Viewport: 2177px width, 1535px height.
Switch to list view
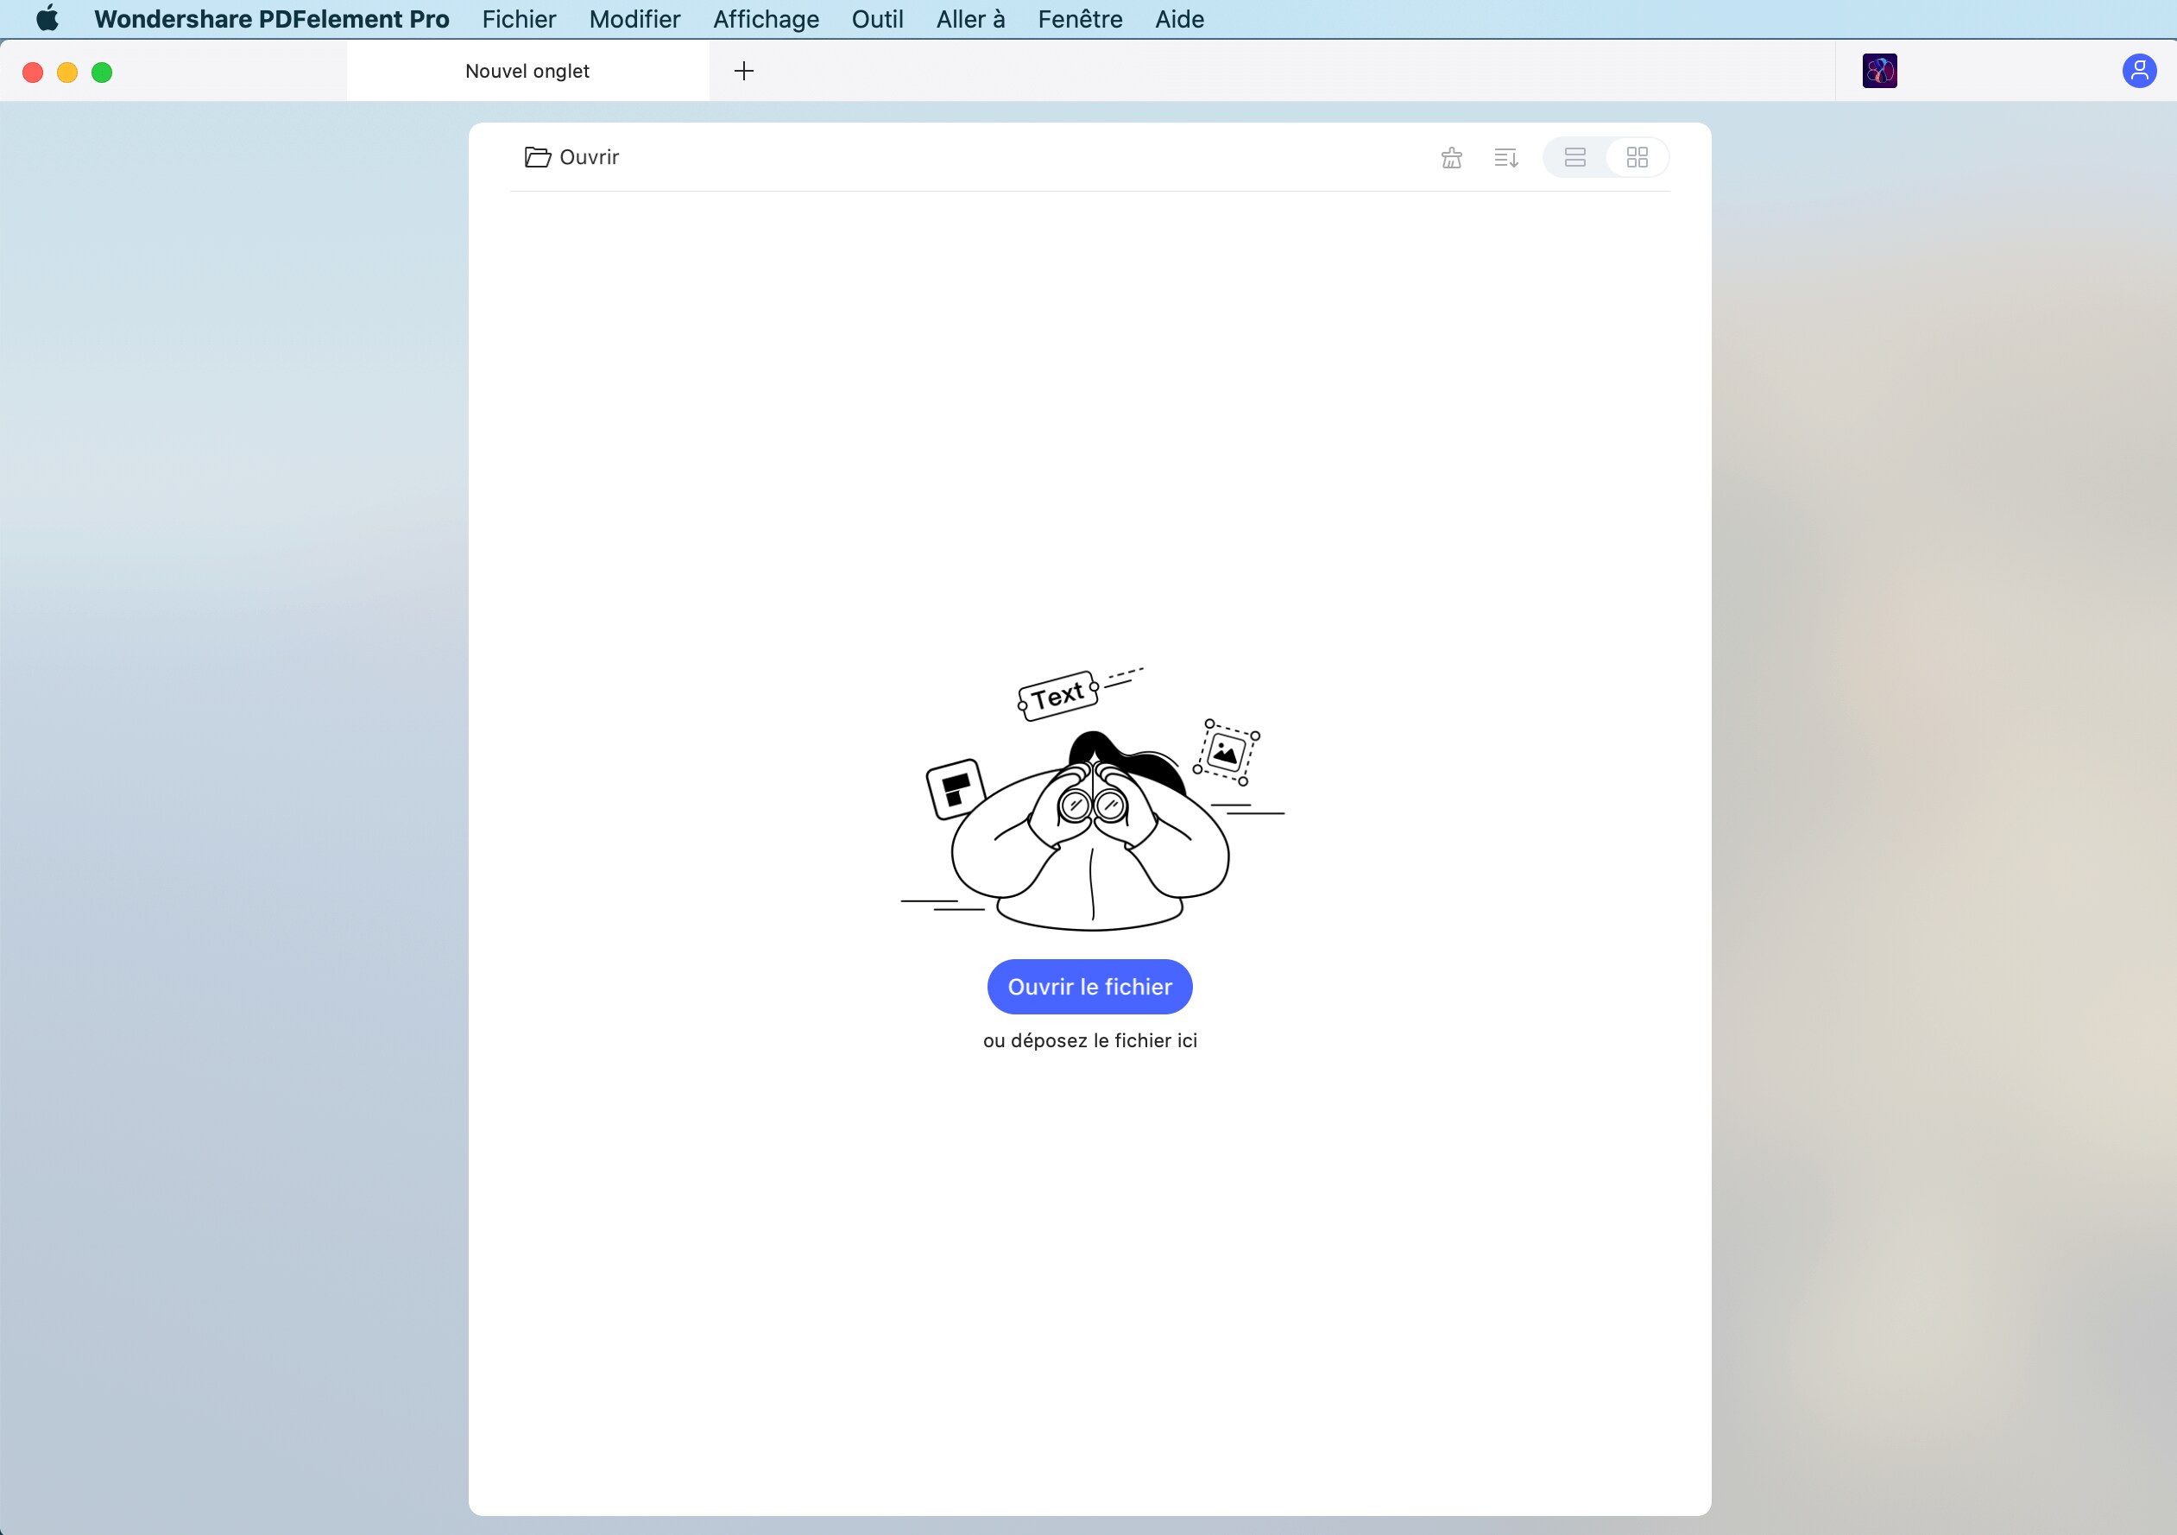tap(1574, 157)
